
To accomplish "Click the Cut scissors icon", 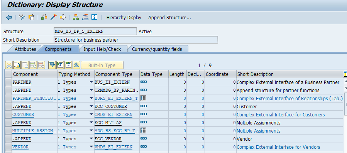I will (x=9, y=65).
